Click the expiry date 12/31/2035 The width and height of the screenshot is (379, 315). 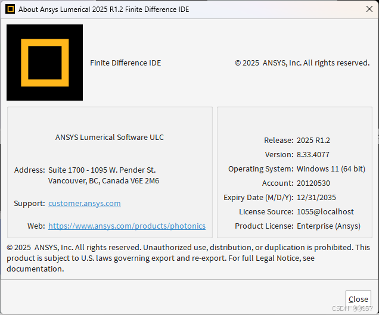click(x=316, y=197)
